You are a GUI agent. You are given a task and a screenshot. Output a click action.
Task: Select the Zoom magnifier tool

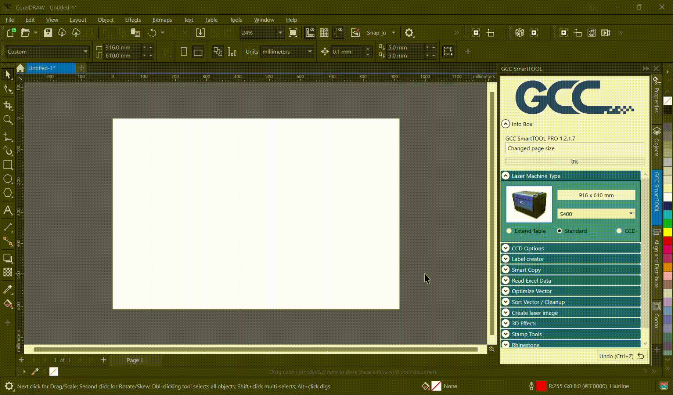coord(8,120)
